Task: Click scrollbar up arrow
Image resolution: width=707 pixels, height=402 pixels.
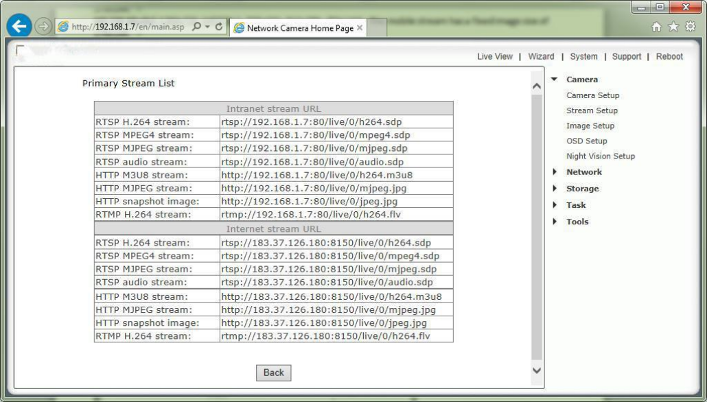Action: 537,86
